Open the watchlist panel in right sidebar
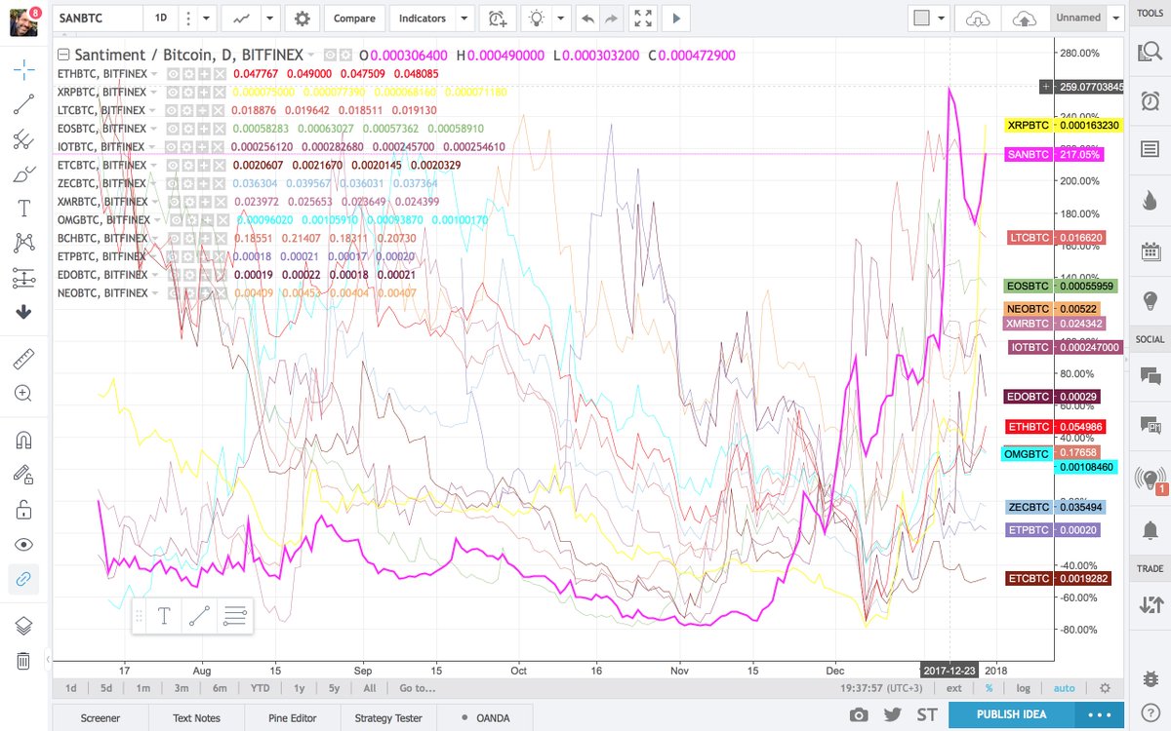1171x731 pixels. [1150, 51]
